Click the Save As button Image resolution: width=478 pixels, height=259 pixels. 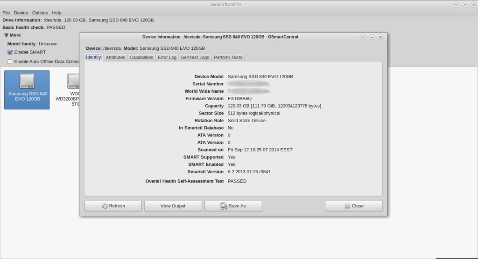tap(233, 206)
